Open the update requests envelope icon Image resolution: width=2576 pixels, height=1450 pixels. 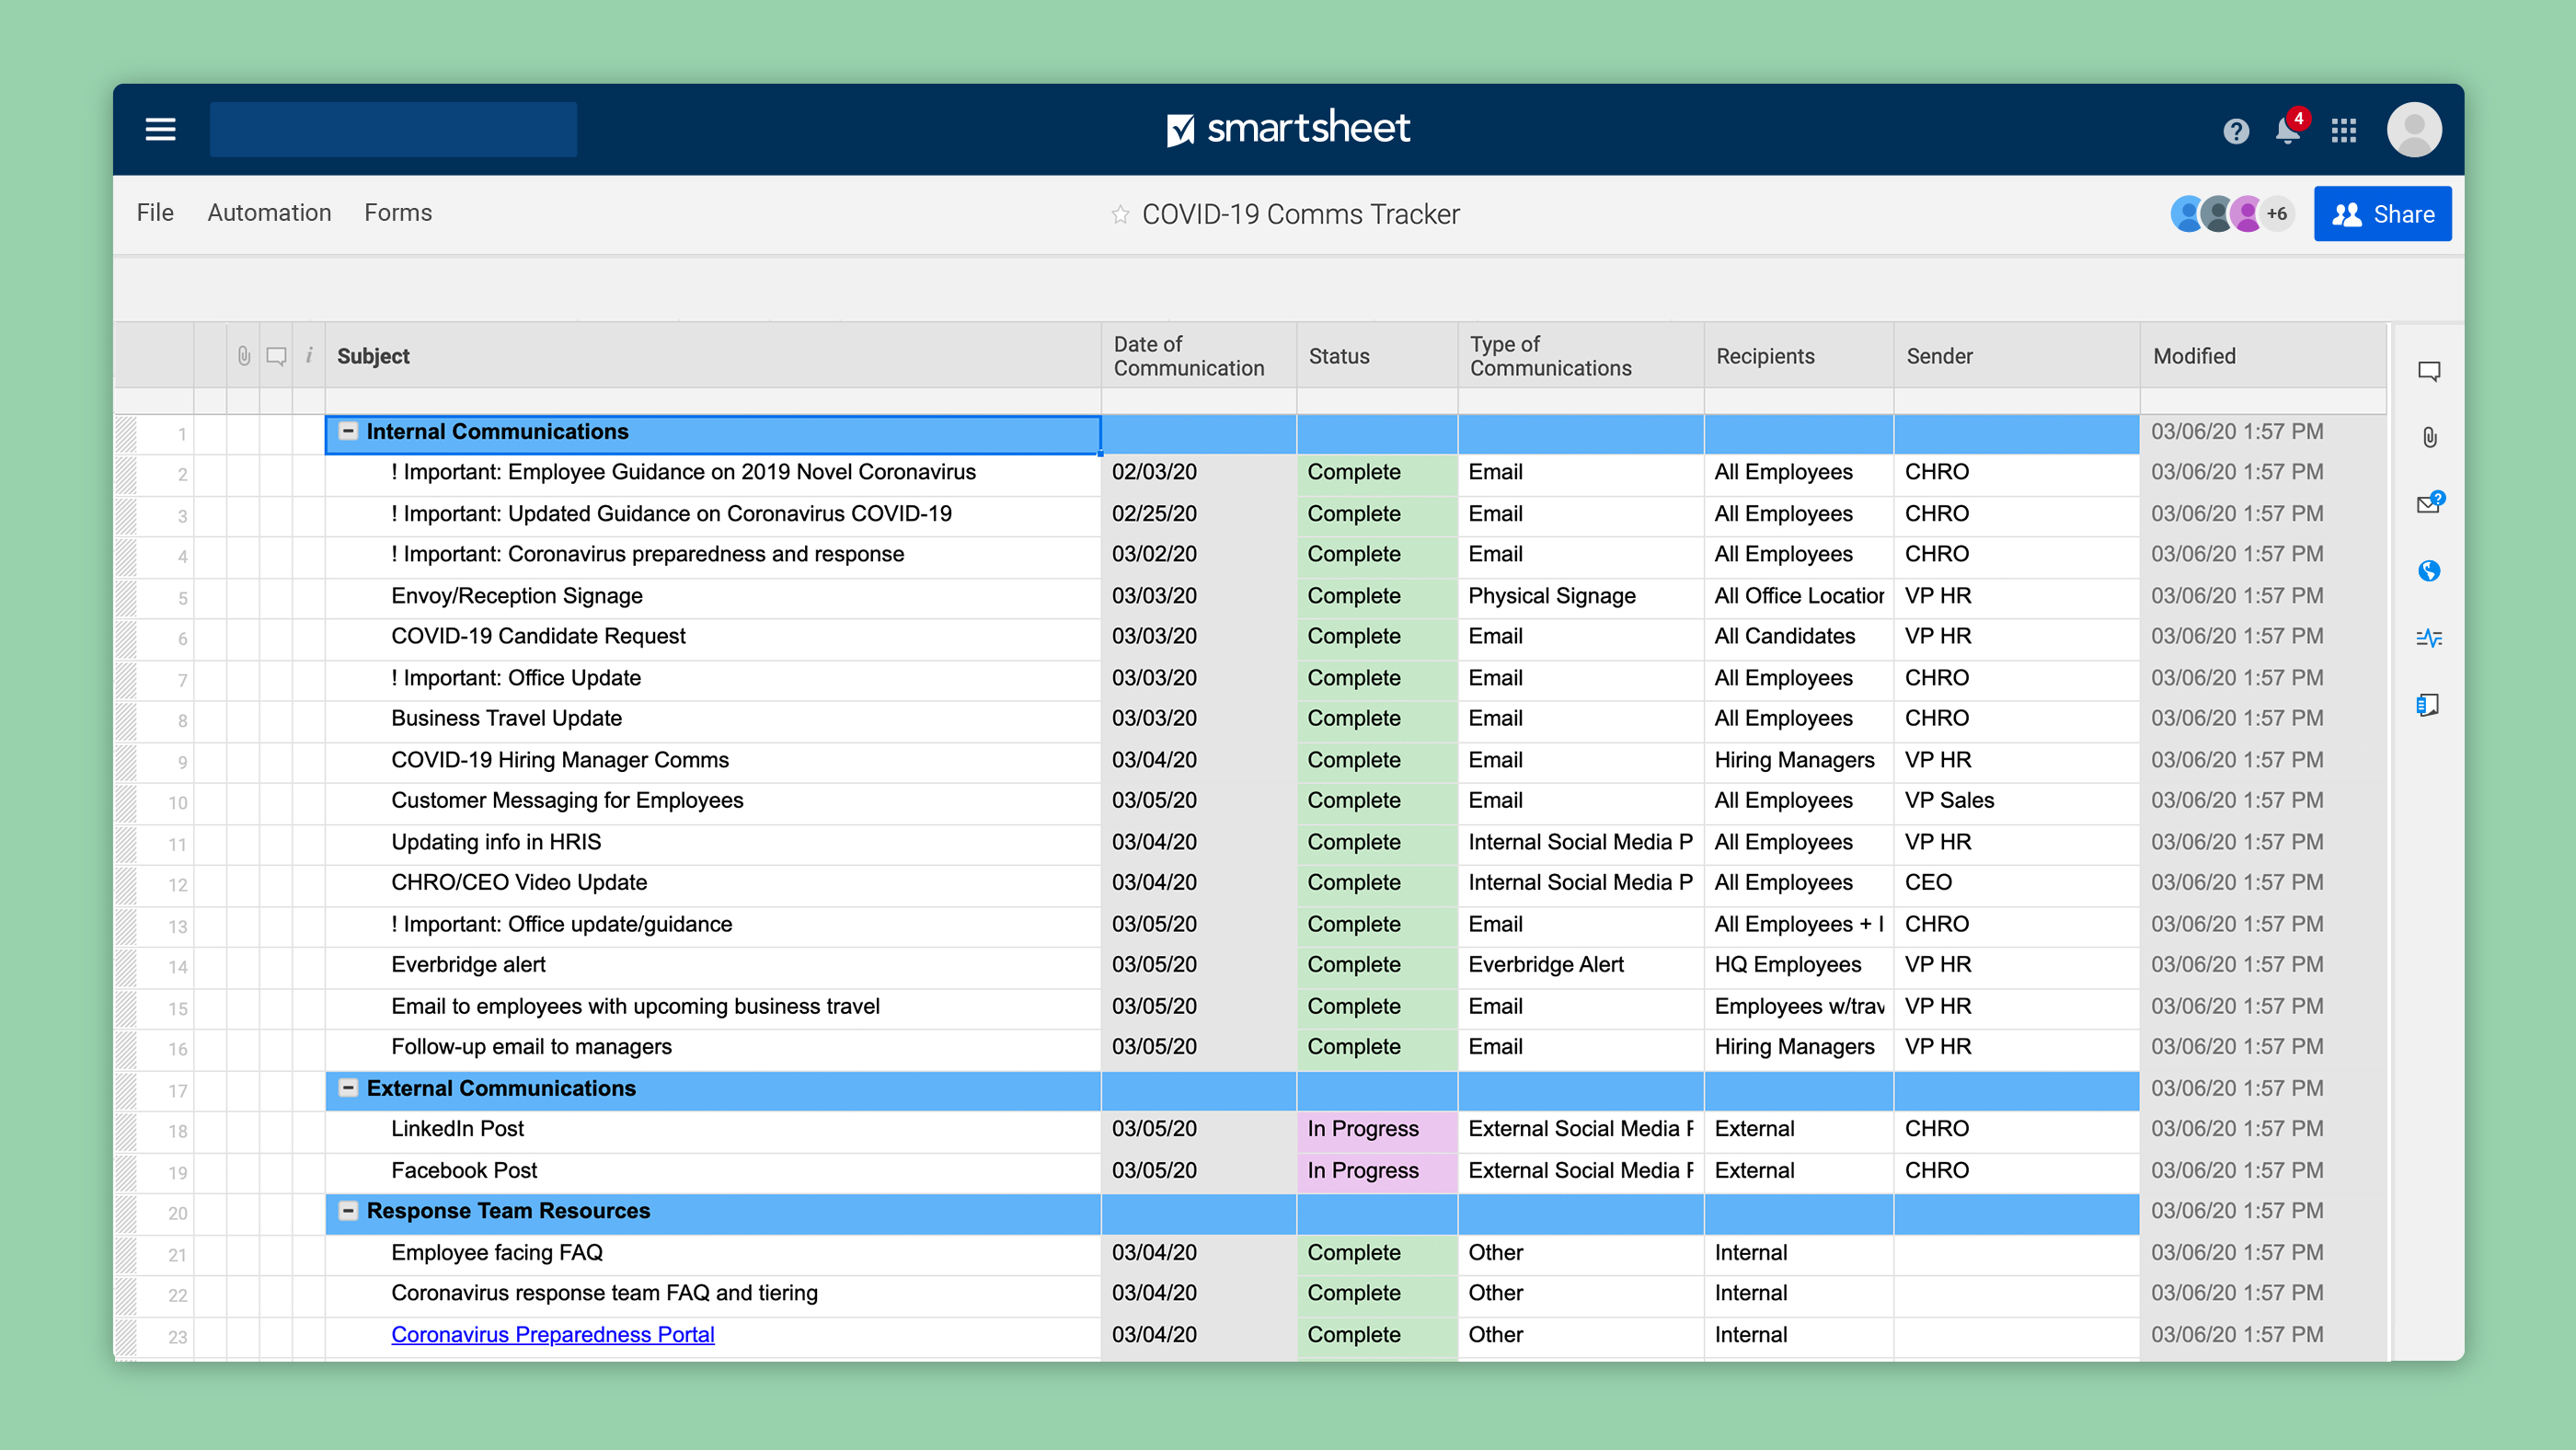coord(2428,504)
